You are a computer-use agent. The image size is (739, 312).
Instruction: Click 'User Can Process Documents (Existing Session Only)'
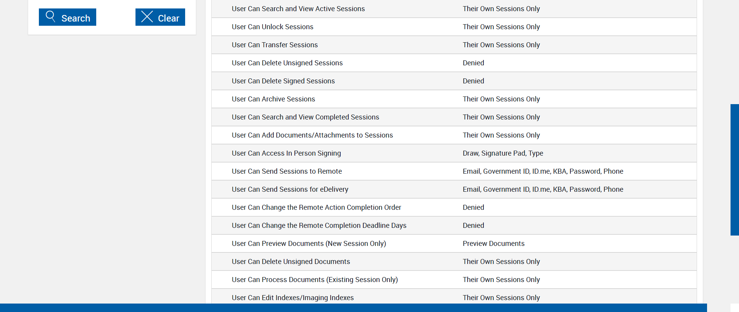tap(315, 280)
